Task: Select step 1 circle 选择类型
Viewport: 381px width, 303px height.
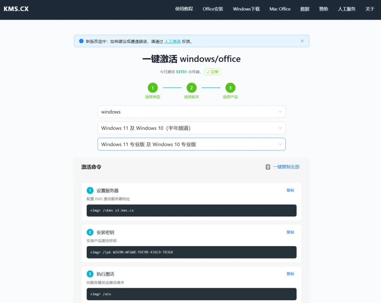Action: pos(153,88)
